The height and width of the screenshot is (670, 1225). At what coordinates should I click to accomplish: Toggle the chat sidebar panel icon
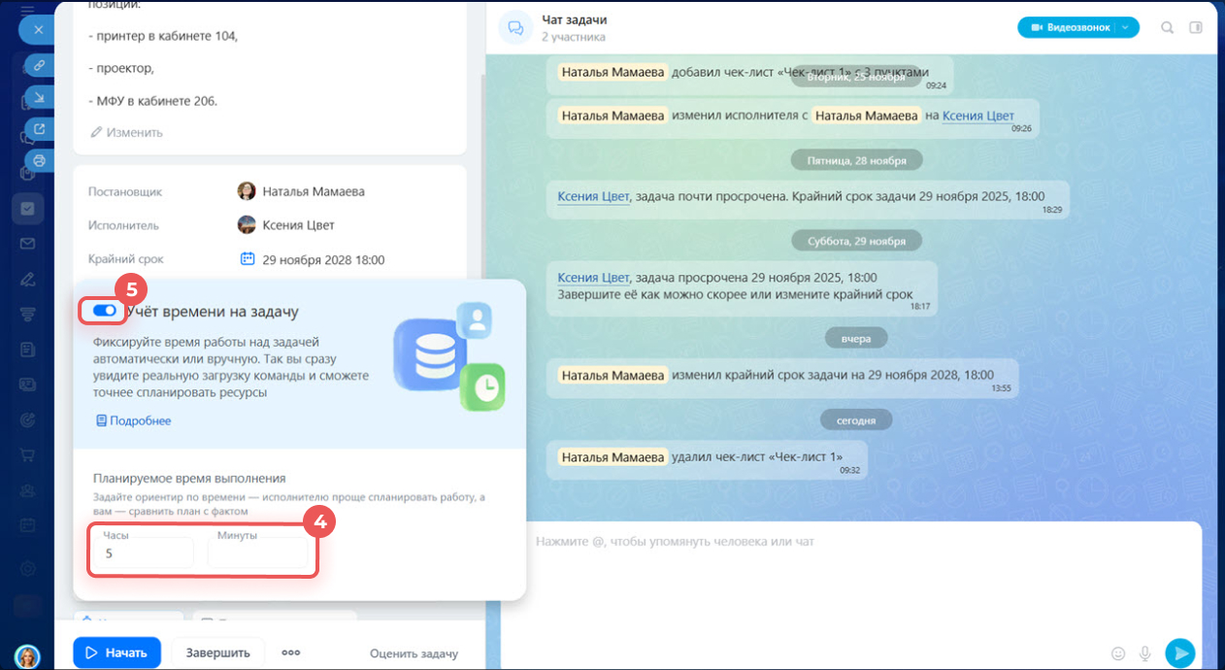coord(1196,28)
